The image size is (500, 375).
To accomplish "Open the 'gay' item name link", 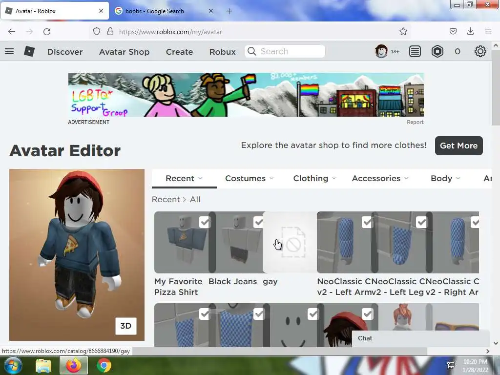I will (x=270, y=282).
